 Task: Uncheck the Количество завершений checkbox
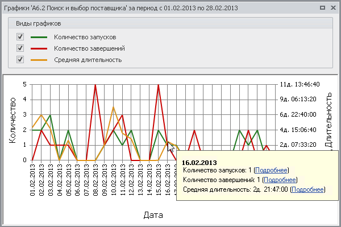coord(20,48)
